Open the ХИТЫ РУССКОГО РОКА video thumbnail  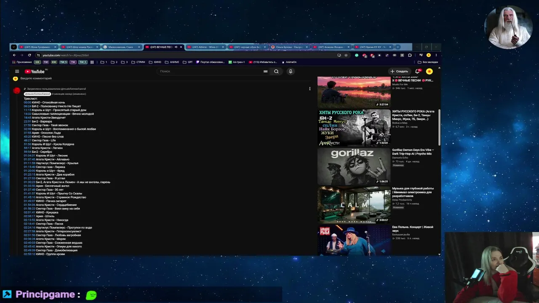tap(354, 128)
